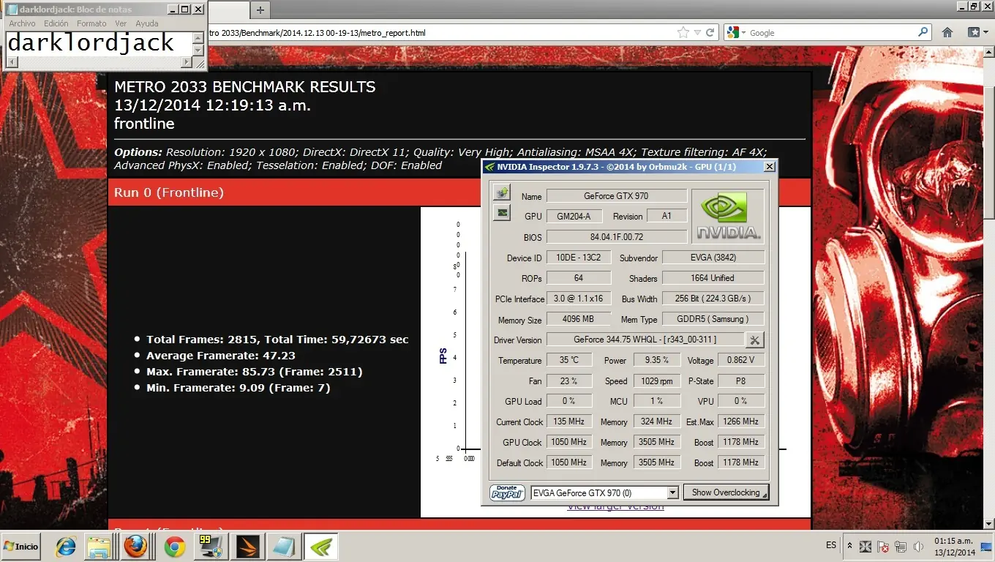The image size is (995, 562).
Task: Select the Mem Type value GDDR5 (Samsung)
Action: (713, 318)
